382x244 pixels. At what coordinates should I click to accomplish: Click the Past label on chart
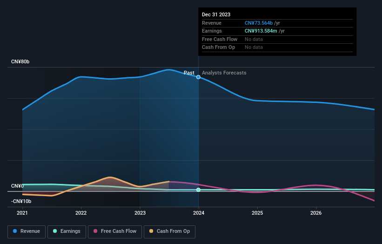click(x=189, y=73)
